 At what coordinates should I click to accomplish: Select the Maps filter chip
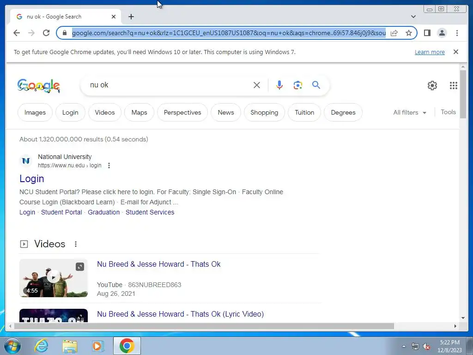point(139,112)
